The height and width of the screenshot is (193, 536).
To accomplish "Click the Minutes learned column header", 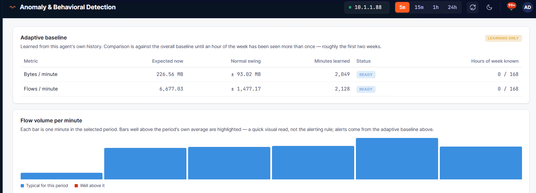I will pyautogui.click(x=332, y=61).
